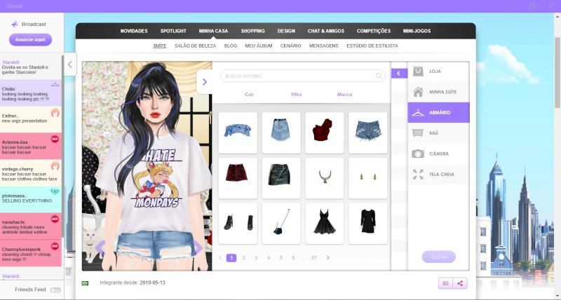Screen dimensions: 561x300
Task: Open the Loja shopping bag icon
Action: (x=418, y=71)
